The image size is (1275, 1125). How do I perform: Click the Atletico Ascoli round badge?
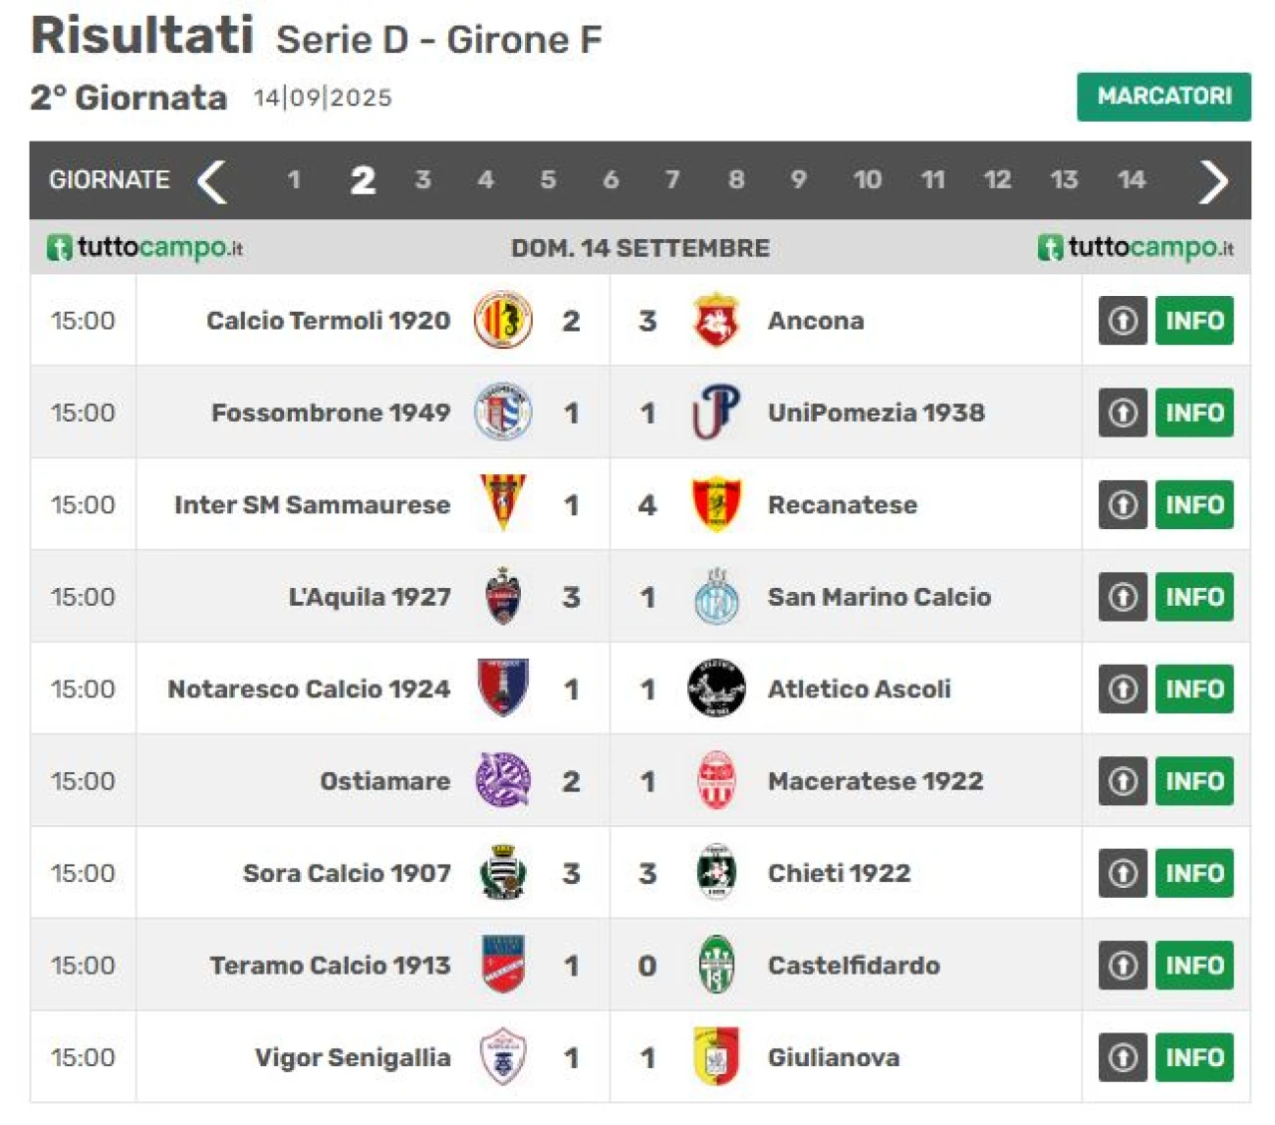(x=716, y=689)
